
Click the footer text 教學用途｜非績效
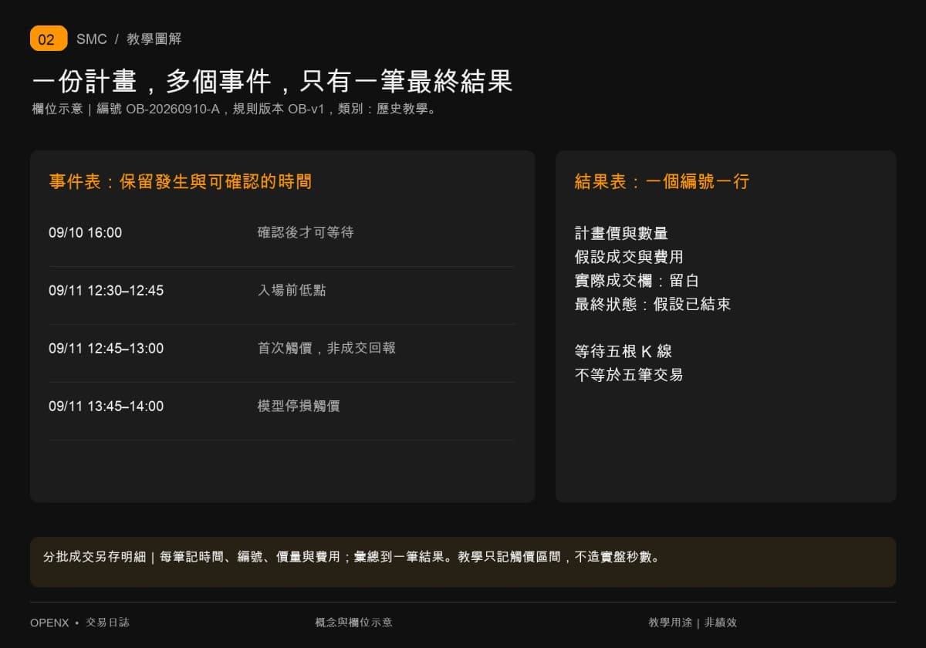[693, 623]
